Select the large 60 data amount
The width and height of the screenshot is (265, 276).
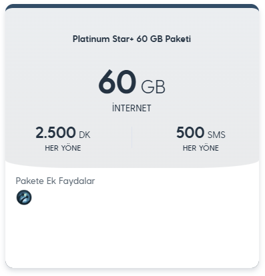pyautogui.click(x=117, y=81)
